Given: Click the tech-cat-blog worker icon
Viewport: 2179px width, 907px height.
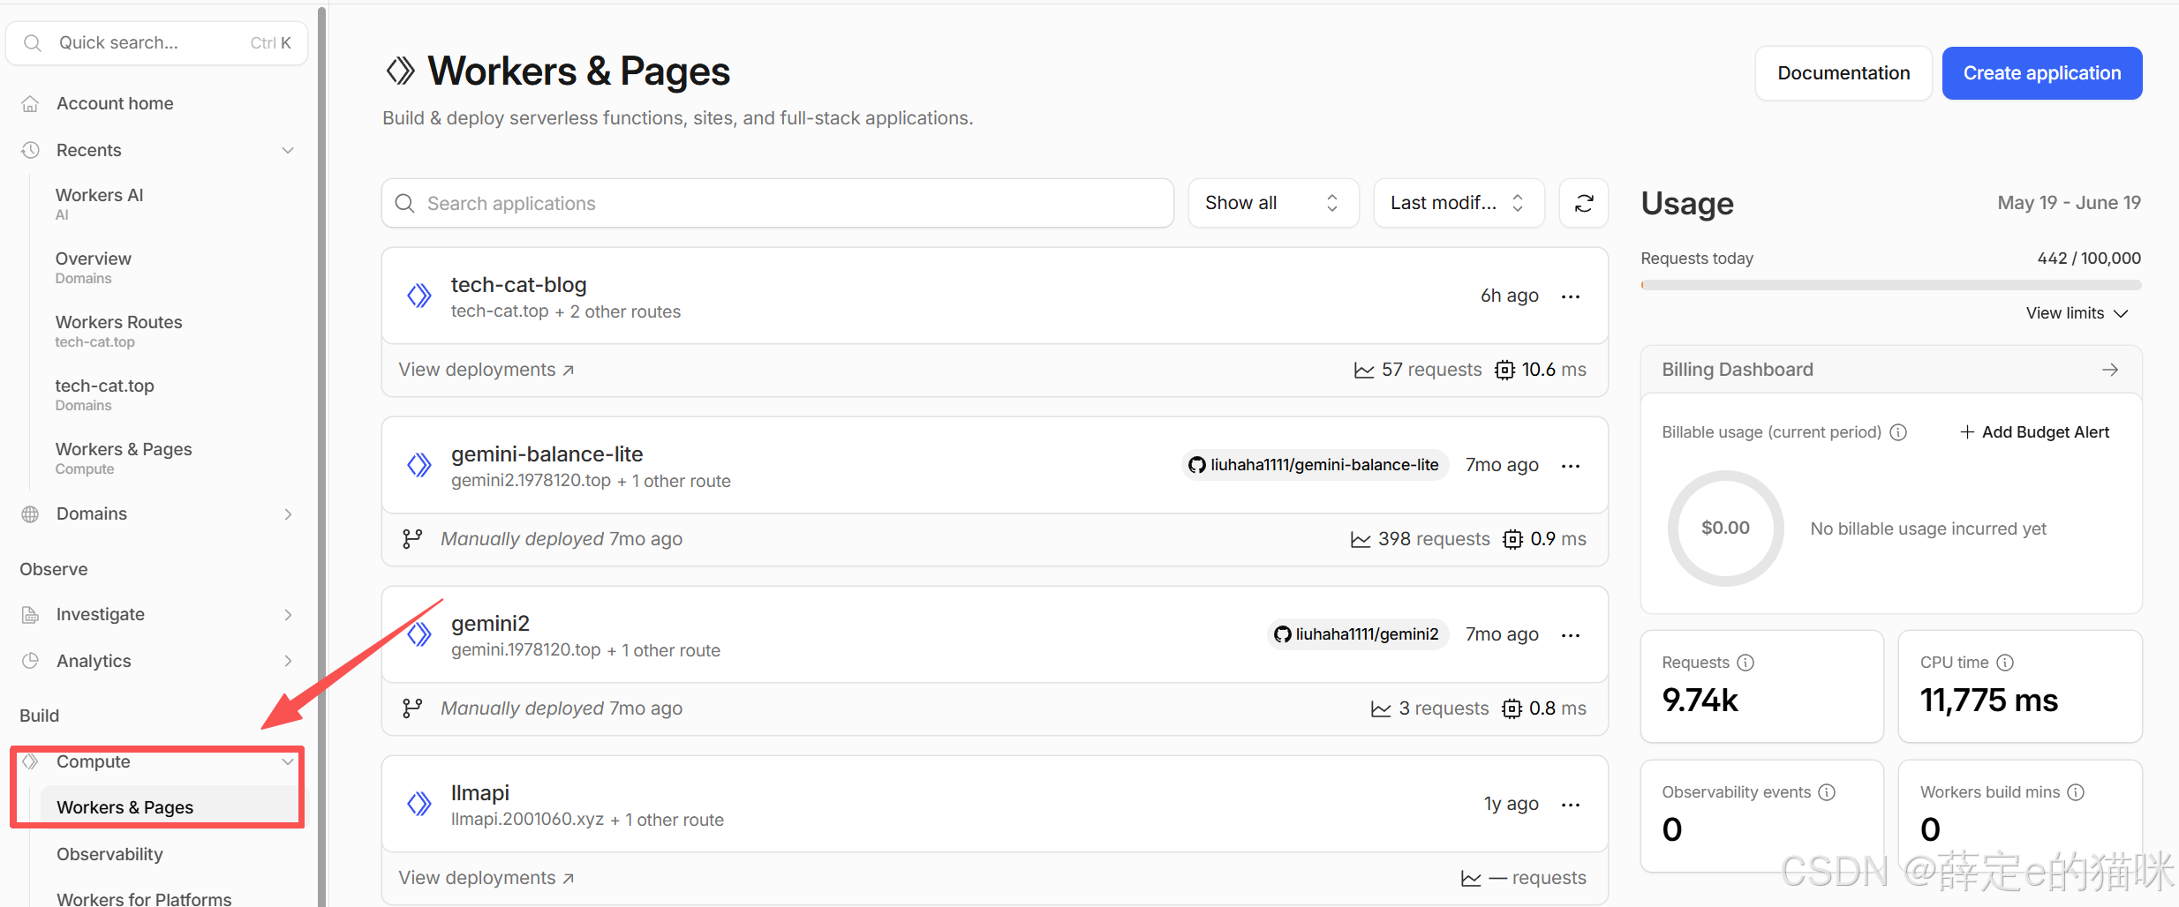Looking at the screenshot, I should (419, 296).
